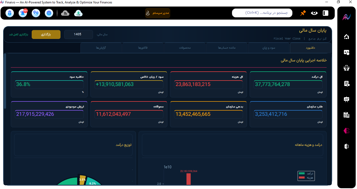Click the search field جستجو در برنامه
Viewport: 357px width, 189px height.
[262, 13]
